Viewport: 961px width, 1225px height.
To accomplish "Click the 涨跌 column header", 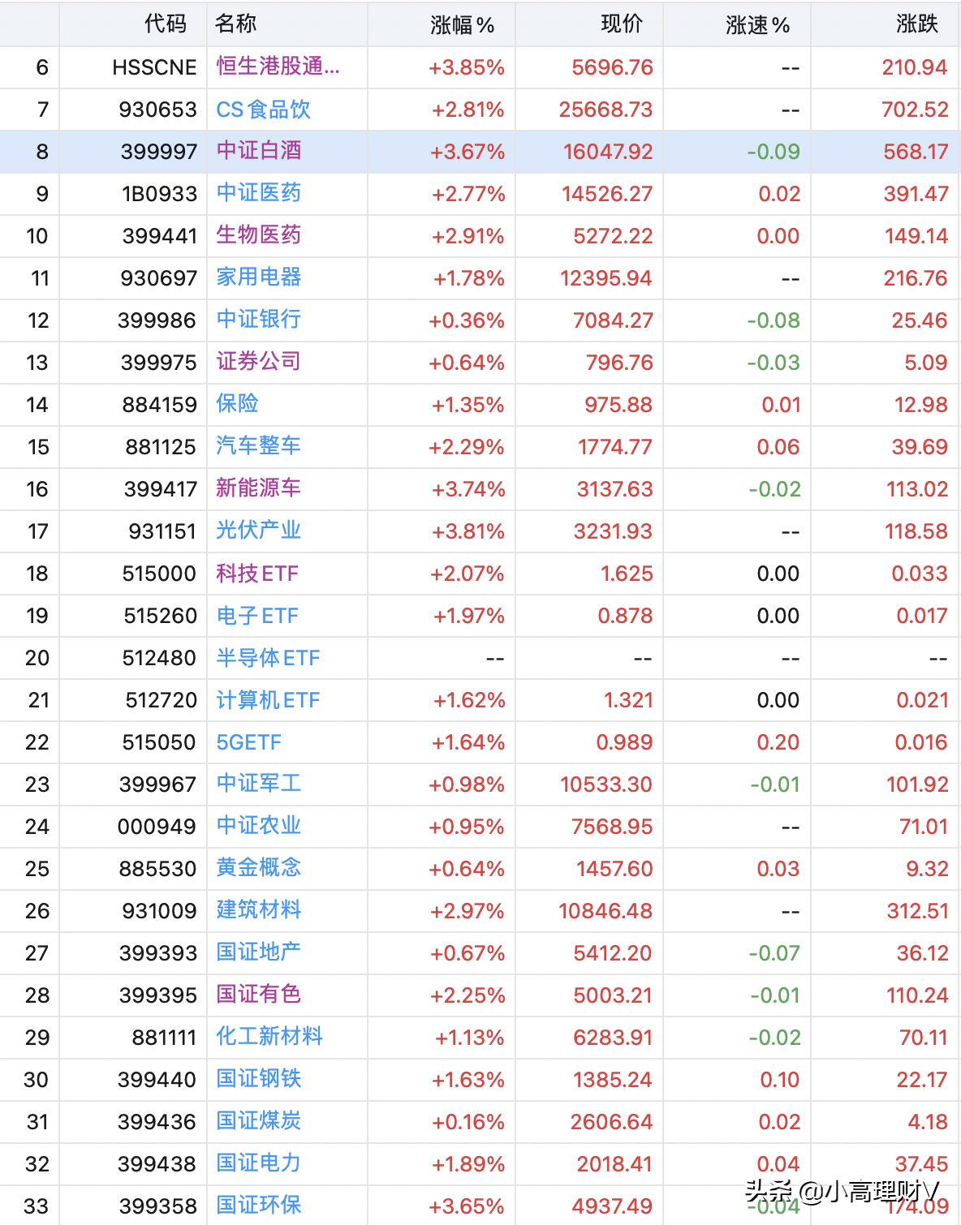I will pos(917,24).
